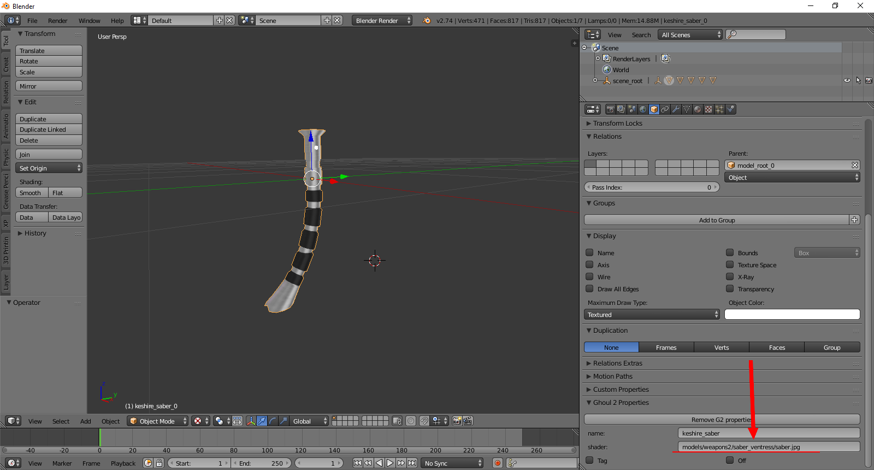
Task: Open the Particles properties tab
Action: (719, 109)
